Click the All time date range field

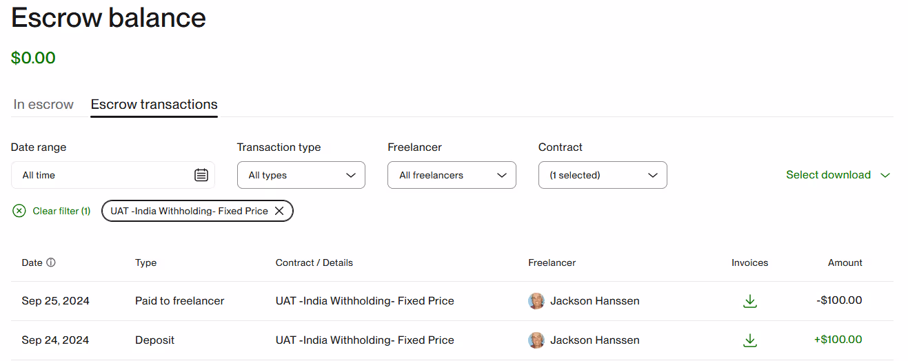(x=113, y=175)
